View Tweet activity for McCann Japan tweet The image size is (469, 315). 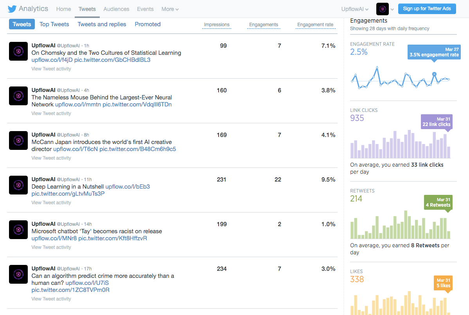(x=51, y=158)
